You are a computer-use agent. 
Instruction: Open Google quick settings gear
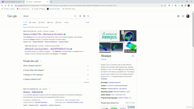(x=178, y=16)
